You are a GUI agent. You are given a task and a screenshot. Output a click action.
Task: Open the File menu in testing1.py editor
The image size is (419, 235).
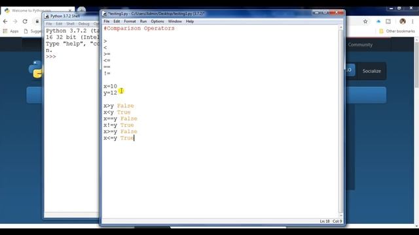click(x=106, y=22)
